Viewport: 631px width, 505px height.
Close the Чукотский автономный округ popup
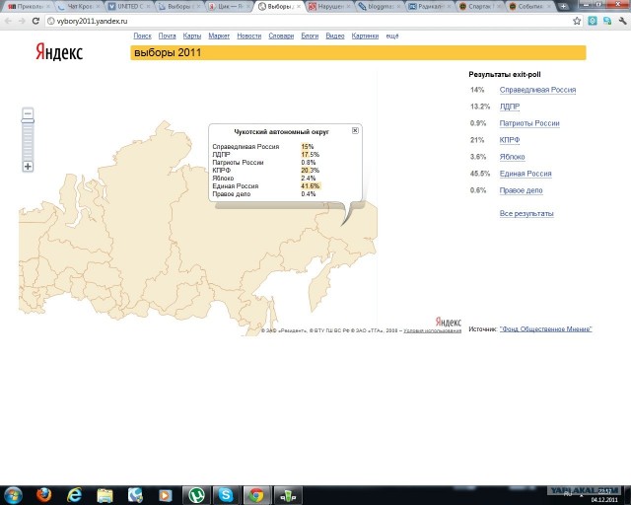click(355, 130)
